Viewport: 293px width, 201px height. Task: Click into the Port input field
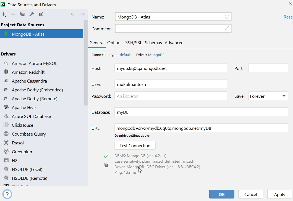tap(268, 68)
